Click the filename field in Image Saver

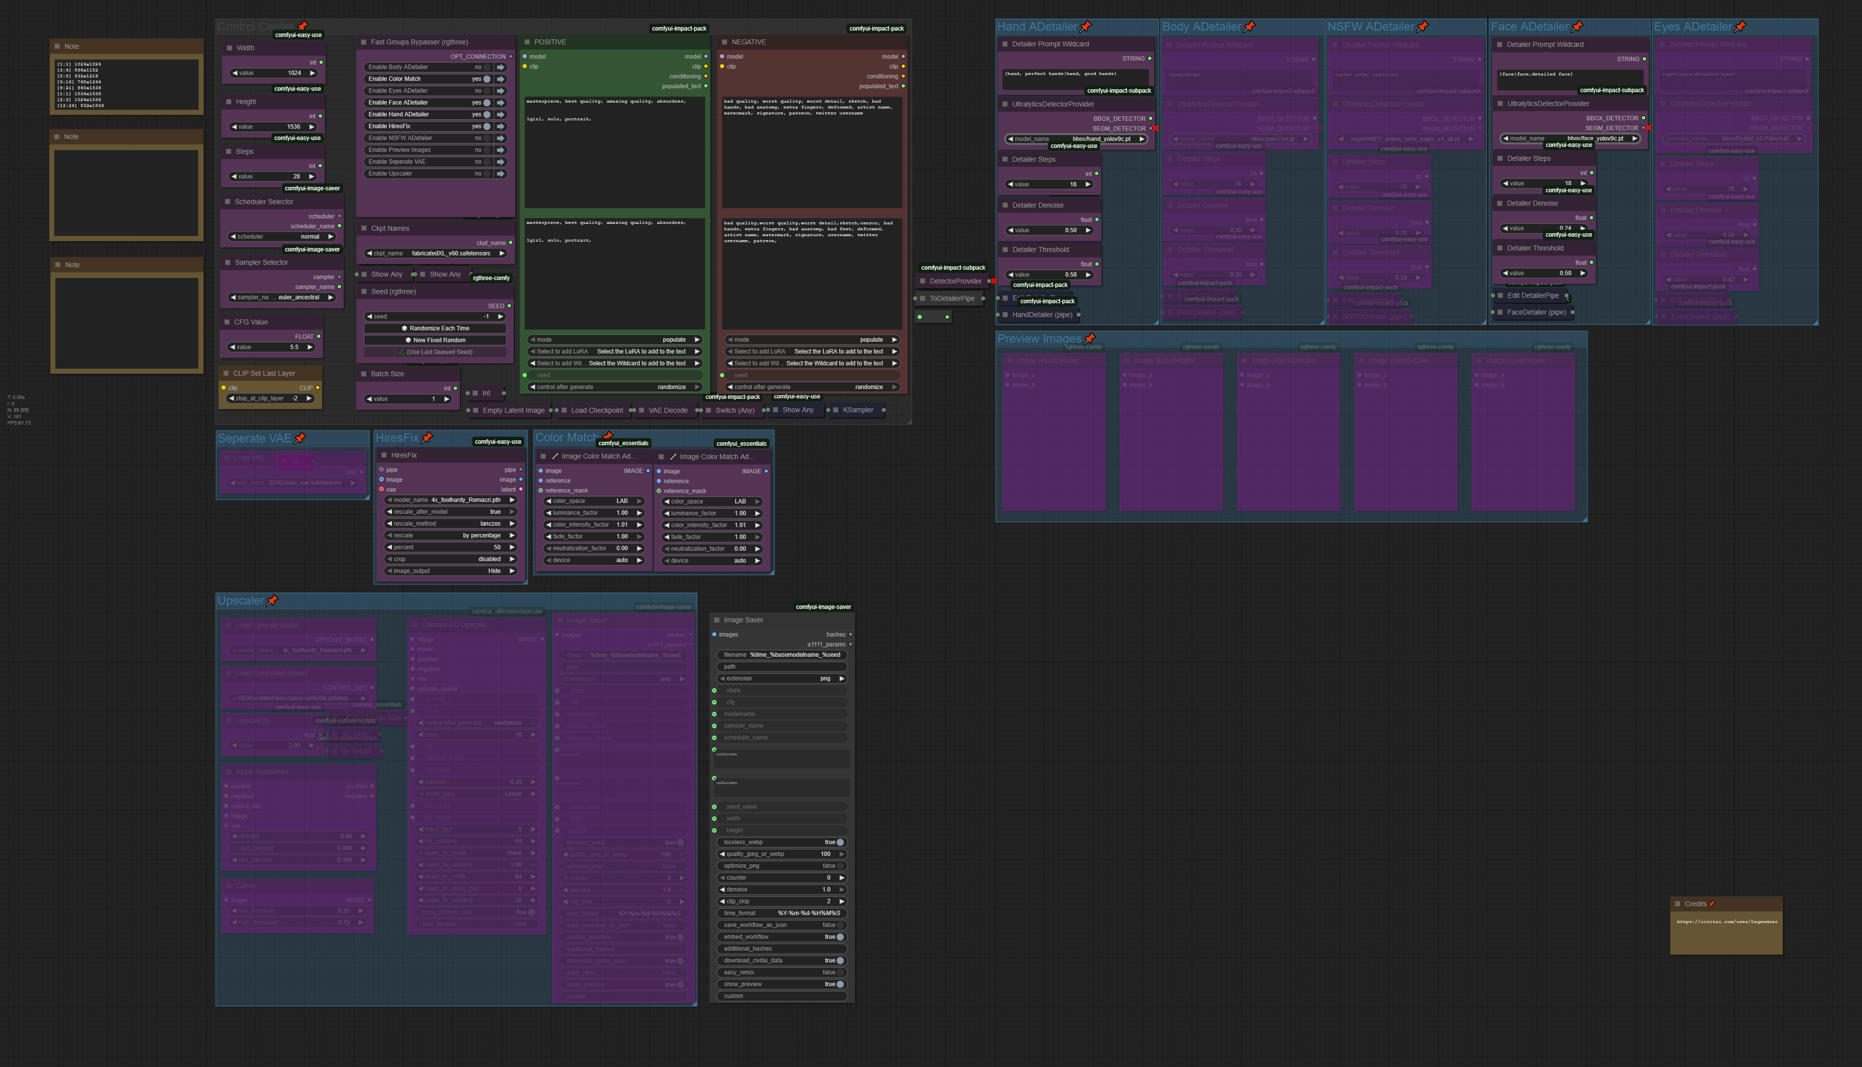point(781,655)
